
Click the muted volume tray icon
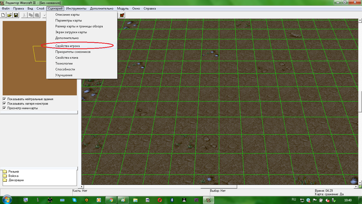(x=327, y=200)
